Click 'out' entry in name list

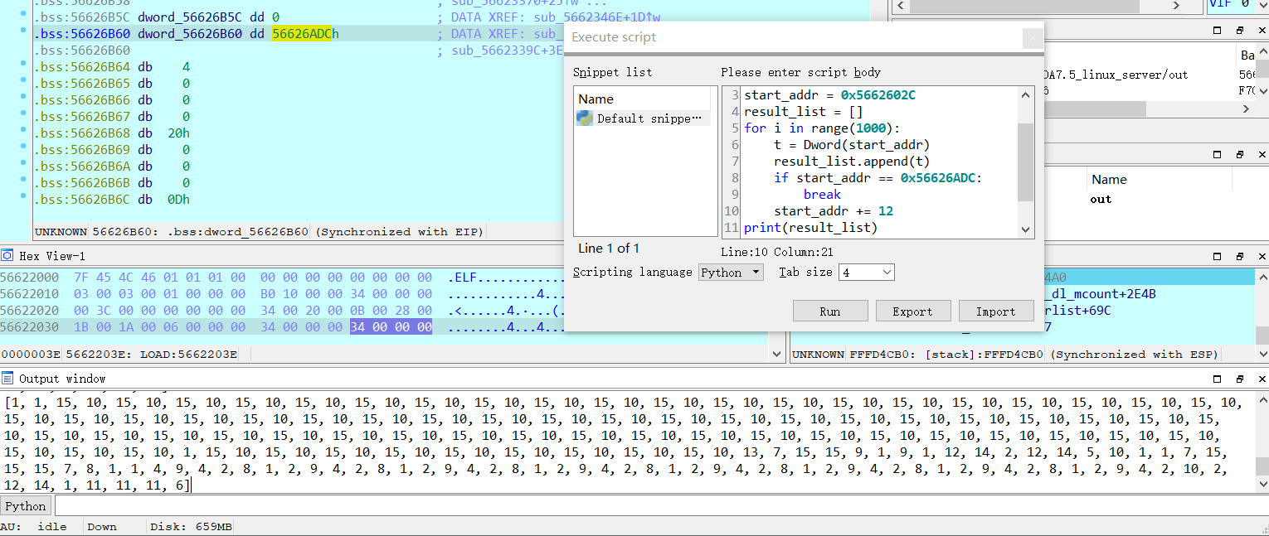[1101, 199]
